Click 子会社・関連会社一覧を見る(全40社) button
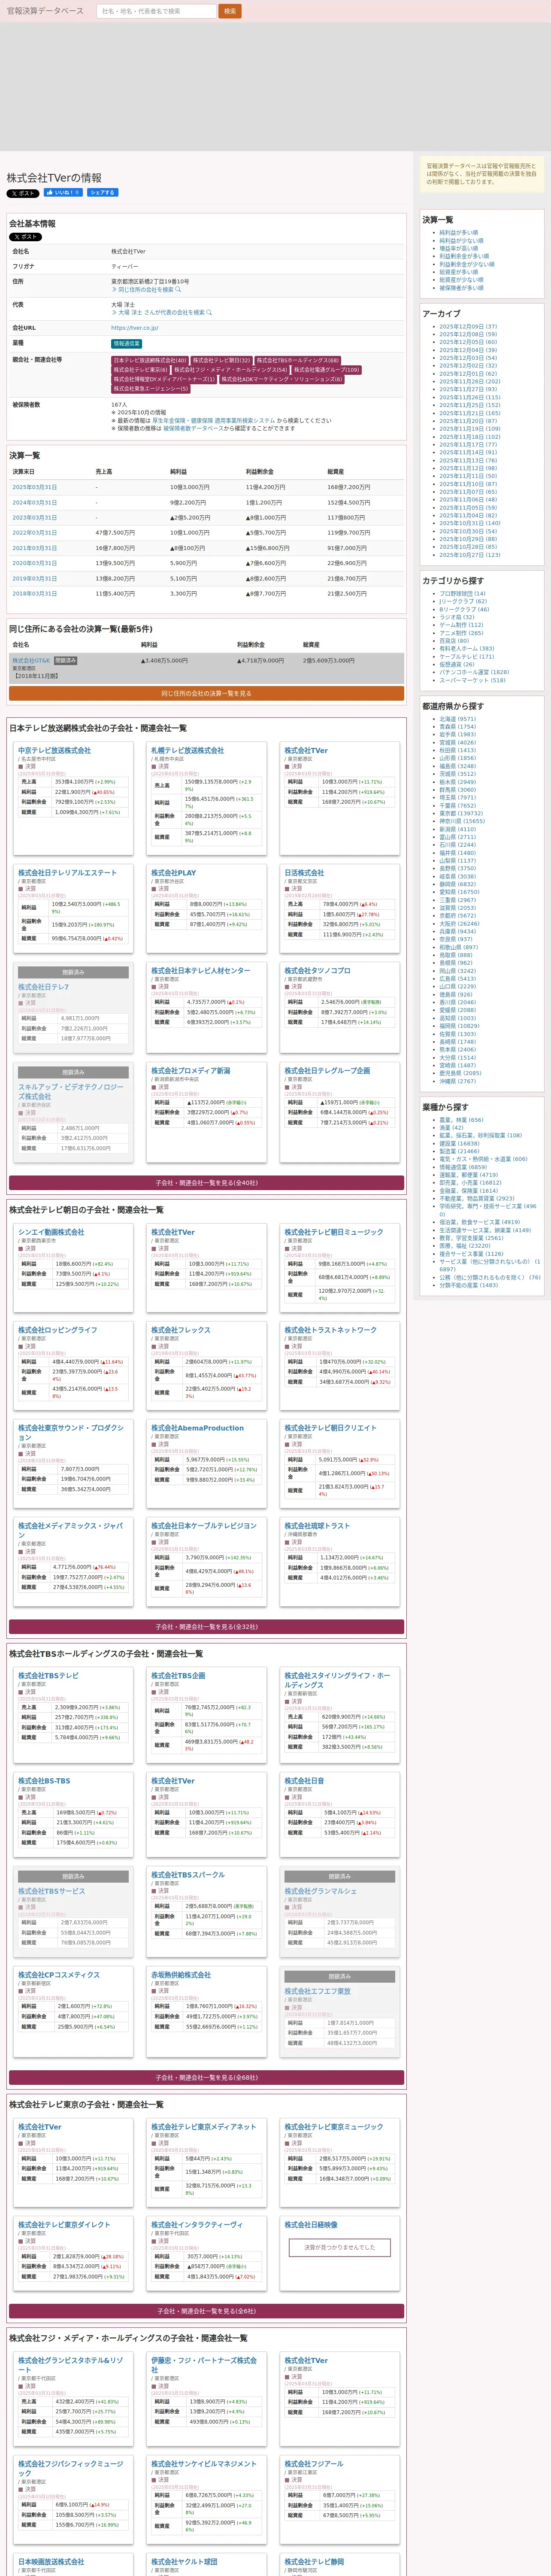This screenshot has width=551, height=2576. 207,1183
